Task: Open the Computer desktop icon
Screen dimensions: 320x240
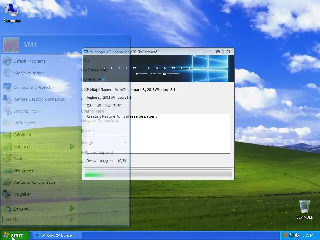Action: (x=12, y=13)
